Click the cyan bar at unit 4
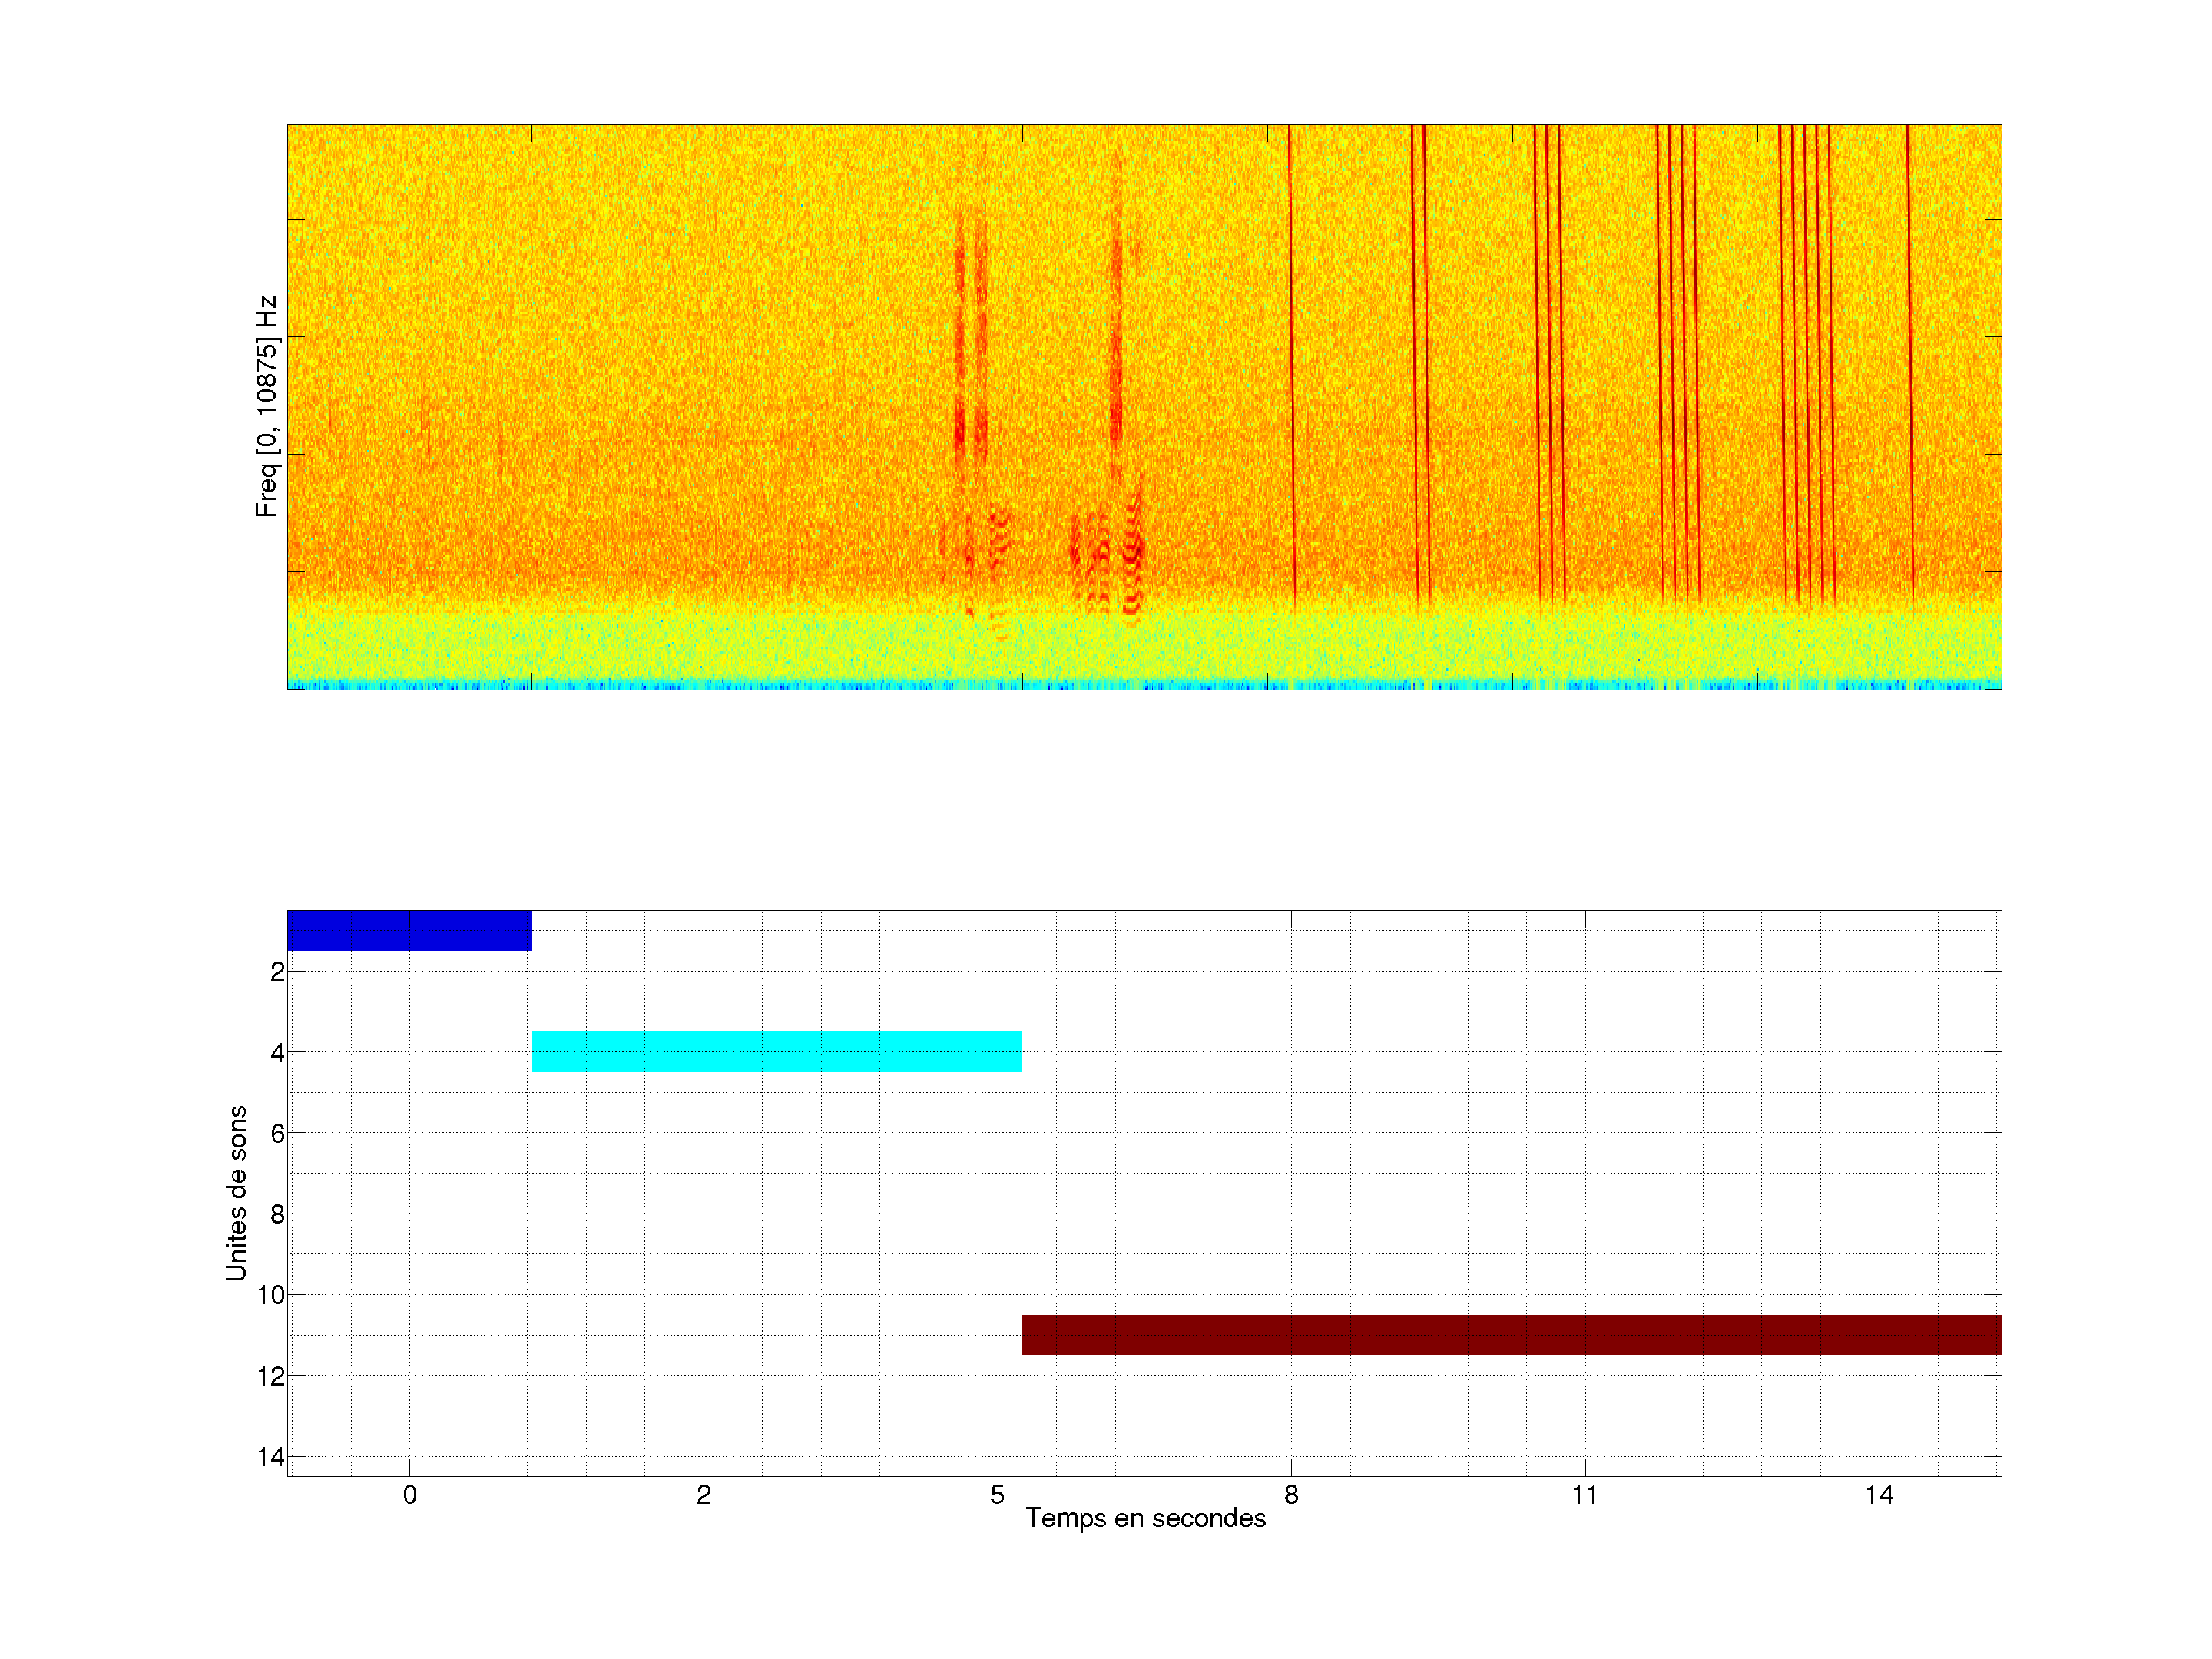The height and width of the screenshot is (1659, 2212). 776,1051
